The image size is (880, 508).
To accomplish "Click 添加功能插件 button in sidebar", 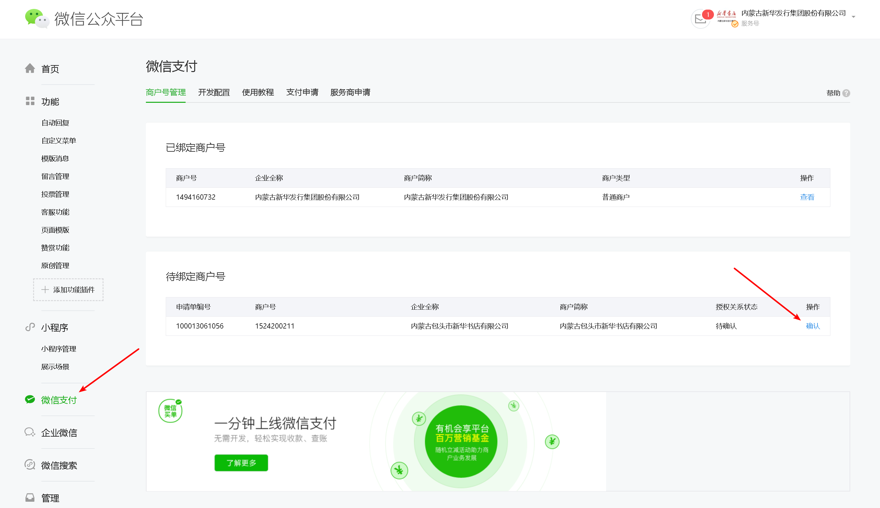I will tap(68, 290).
